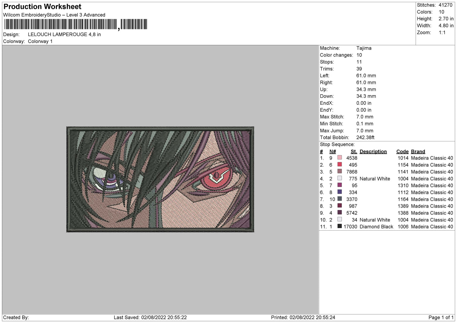Click the 'N#' column header
The height and width of the screenshot is (323, 457).
(x=332, y=152)
